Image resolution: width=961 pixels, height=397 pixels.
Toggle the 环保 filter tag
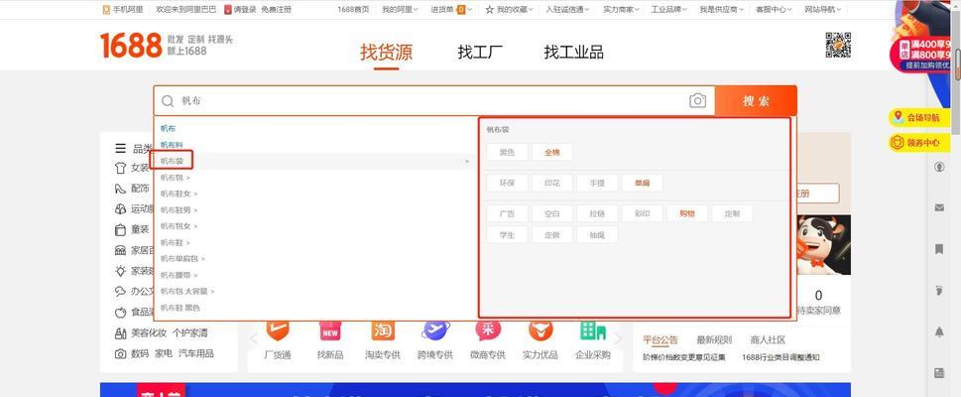(x=507, y=183)
